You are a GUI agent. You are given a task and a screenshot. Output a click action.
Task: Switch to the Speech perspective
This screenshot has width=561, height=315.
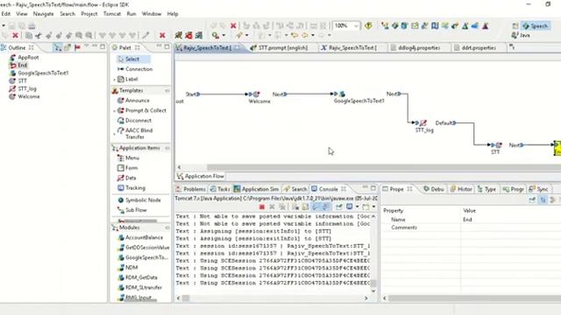pyautogui.click(x=536, y=25)
